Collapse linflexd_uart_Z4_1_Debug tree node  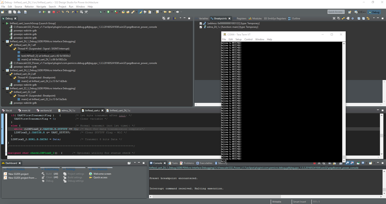point(3,42)
